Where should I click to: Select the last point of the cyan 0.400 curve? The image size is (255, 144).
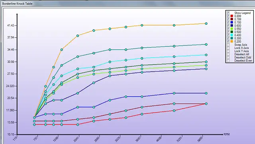point(206,55)
